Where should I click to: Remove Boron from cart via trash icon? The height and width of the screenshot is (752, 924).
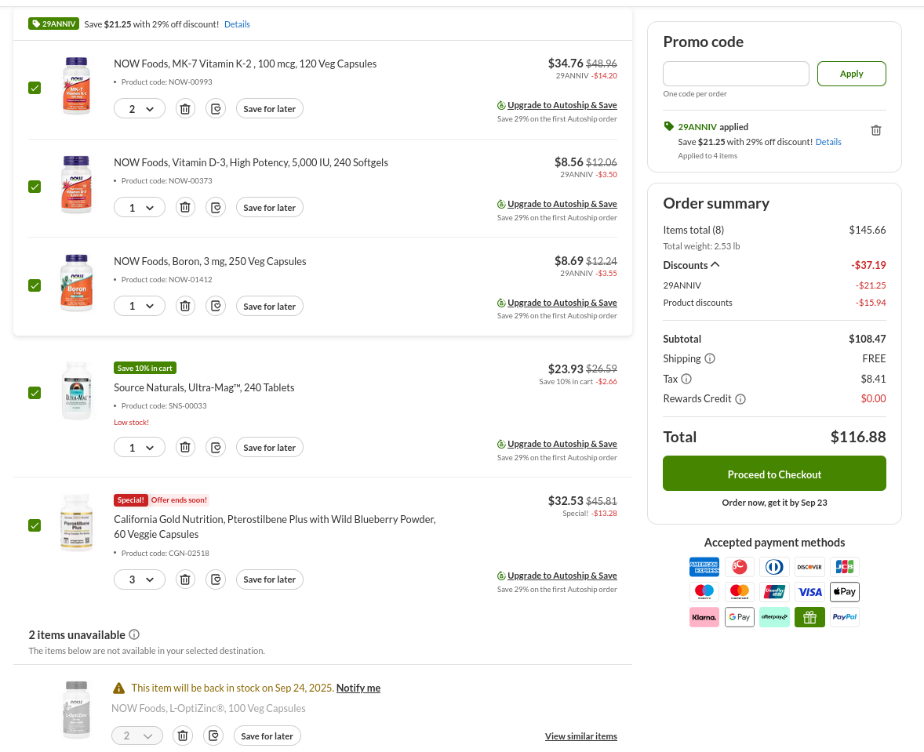click(x=185, y=307)
